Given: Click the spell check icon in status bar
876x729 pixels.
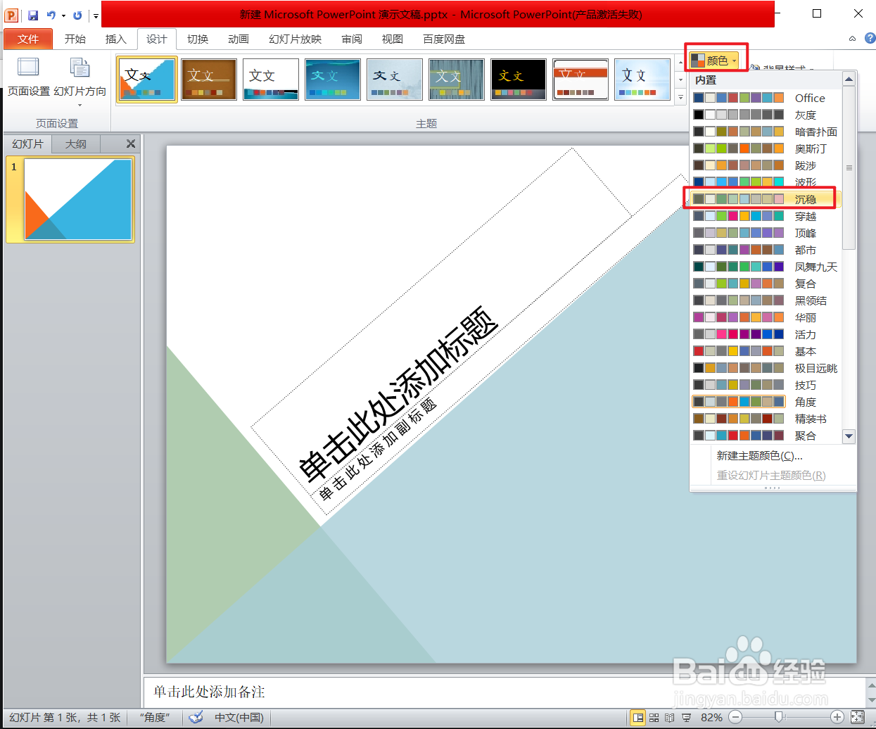Looking at the screenshot, I should pos(195,717).
